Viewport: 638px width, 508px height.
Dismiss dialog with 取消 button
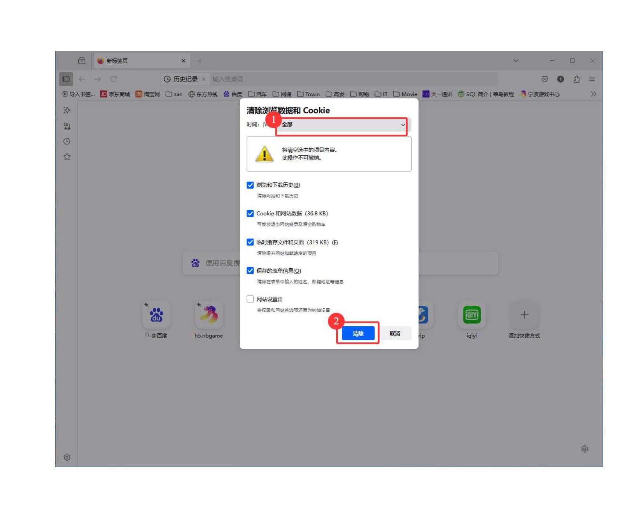[x=395, y=333]
